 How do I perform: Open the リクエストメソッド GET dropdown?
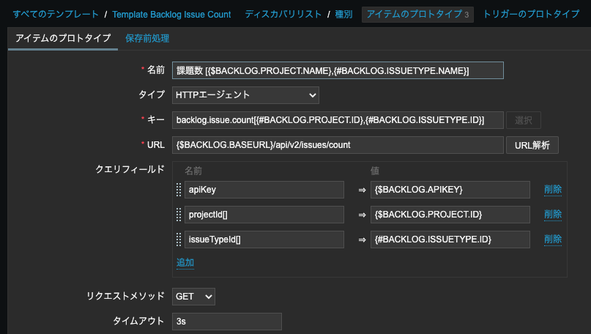coord(193,297)
